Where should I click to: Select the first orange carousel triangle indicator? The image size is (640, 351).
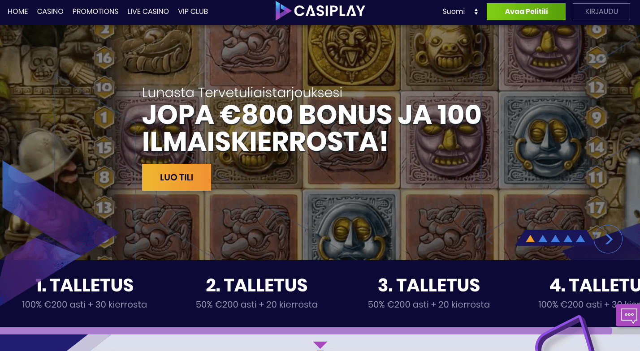coord(530,239)
